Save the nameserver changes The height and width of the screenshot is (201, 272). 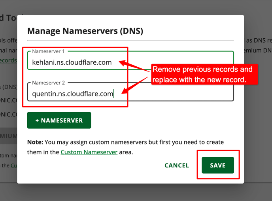pyautogui.click(x=218, y=165)
